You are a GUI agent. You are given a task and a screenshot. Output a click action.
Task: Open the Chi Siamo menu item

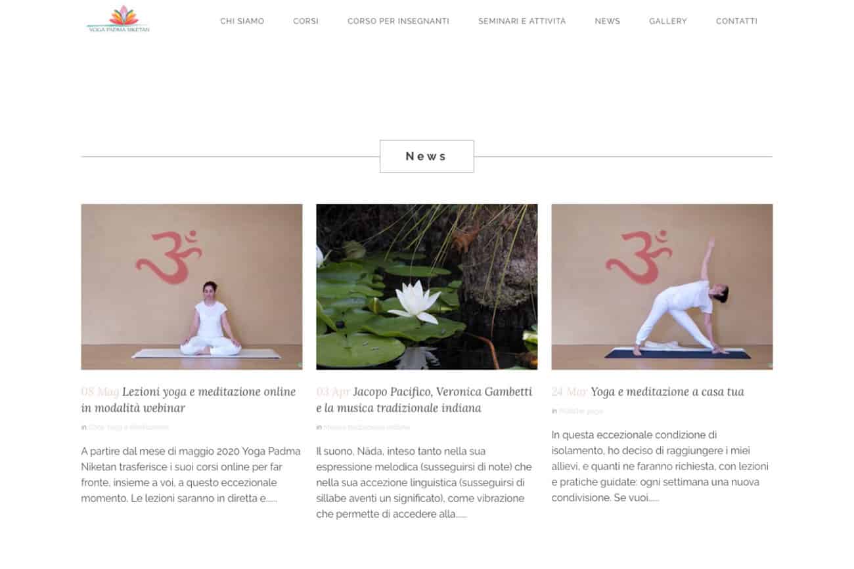(x=242, y=21)
